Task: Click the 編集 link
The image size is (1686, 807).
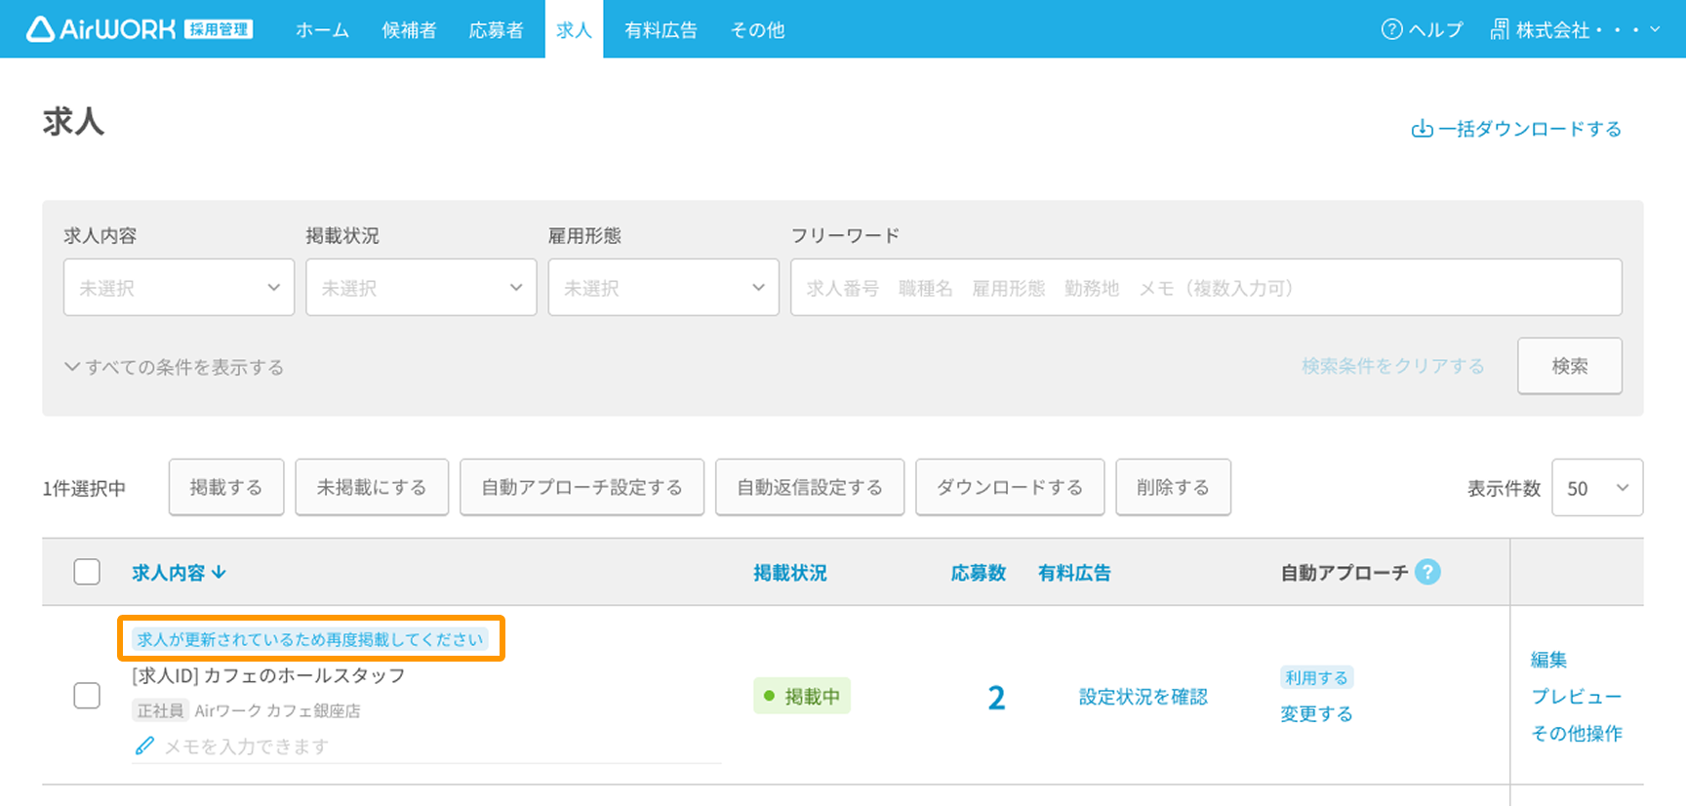Action: (1548, 660)
